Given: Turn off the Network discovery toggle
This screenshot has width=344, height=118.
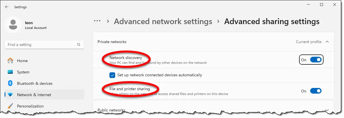Looking at the screenshot, I should [x=316, y=60].
